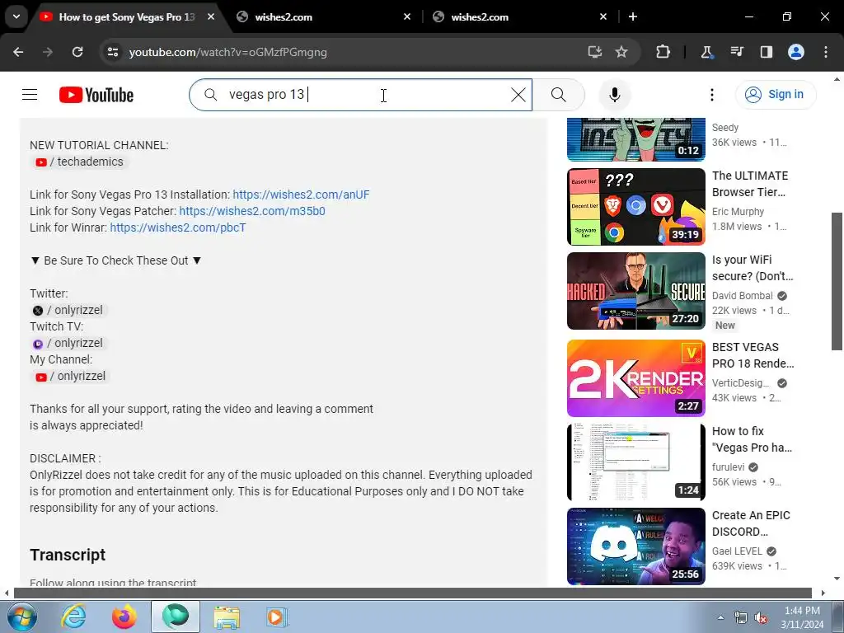Launch Internet Explorer from taskbar
Screen dimensions: 844x633
[73, 617]
